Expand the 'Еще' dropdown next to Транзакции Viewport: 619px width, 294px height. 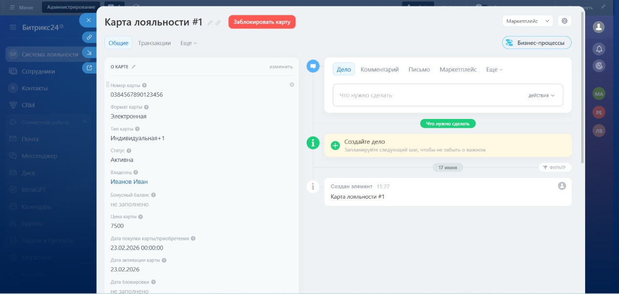[x=189, y=43]
